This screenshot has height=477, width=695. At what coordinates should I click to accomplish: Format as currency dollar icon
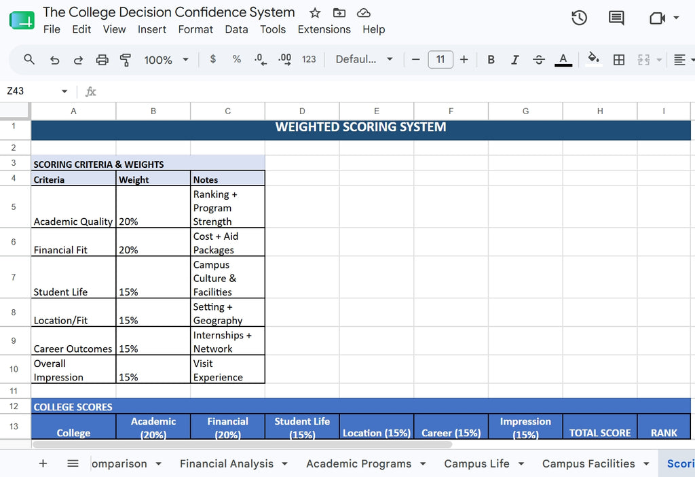click(x=212, y=59)
